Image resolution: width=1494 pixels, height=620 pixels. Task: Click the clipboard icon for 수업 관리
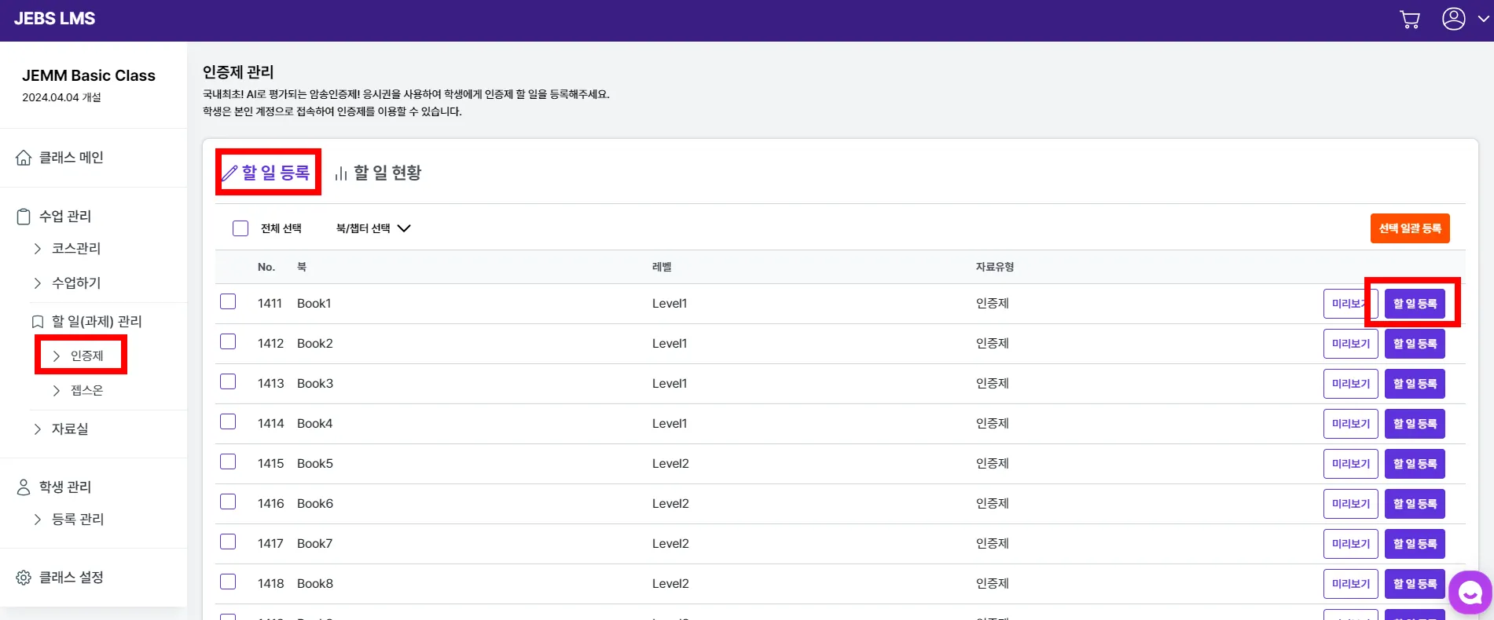click(x=24, y=217)
